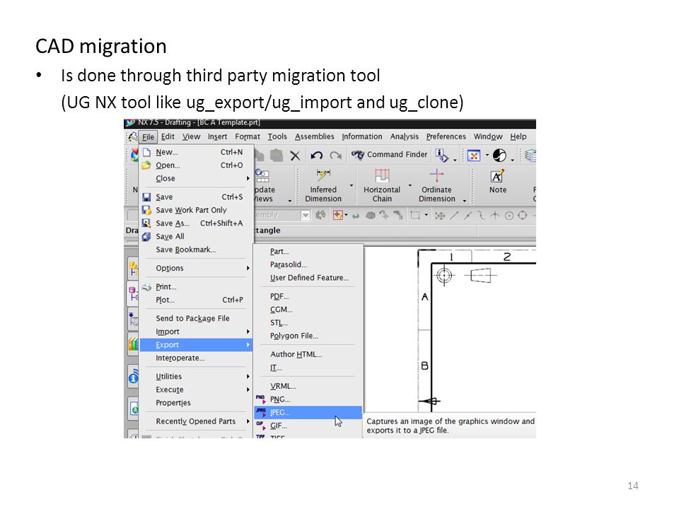
Task: Click the Print printer icon in File menu
Action: tap(147, 287)
